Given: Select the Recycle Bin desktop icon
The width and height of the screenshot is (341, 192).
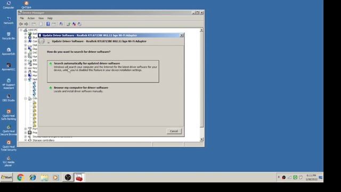Looking at the screenshot, I should tap(9, 36).
